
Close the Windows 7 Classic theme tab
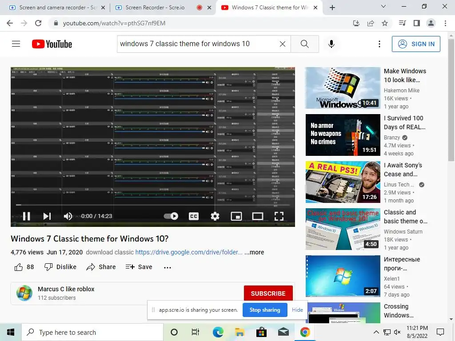(x=316, y=8)
